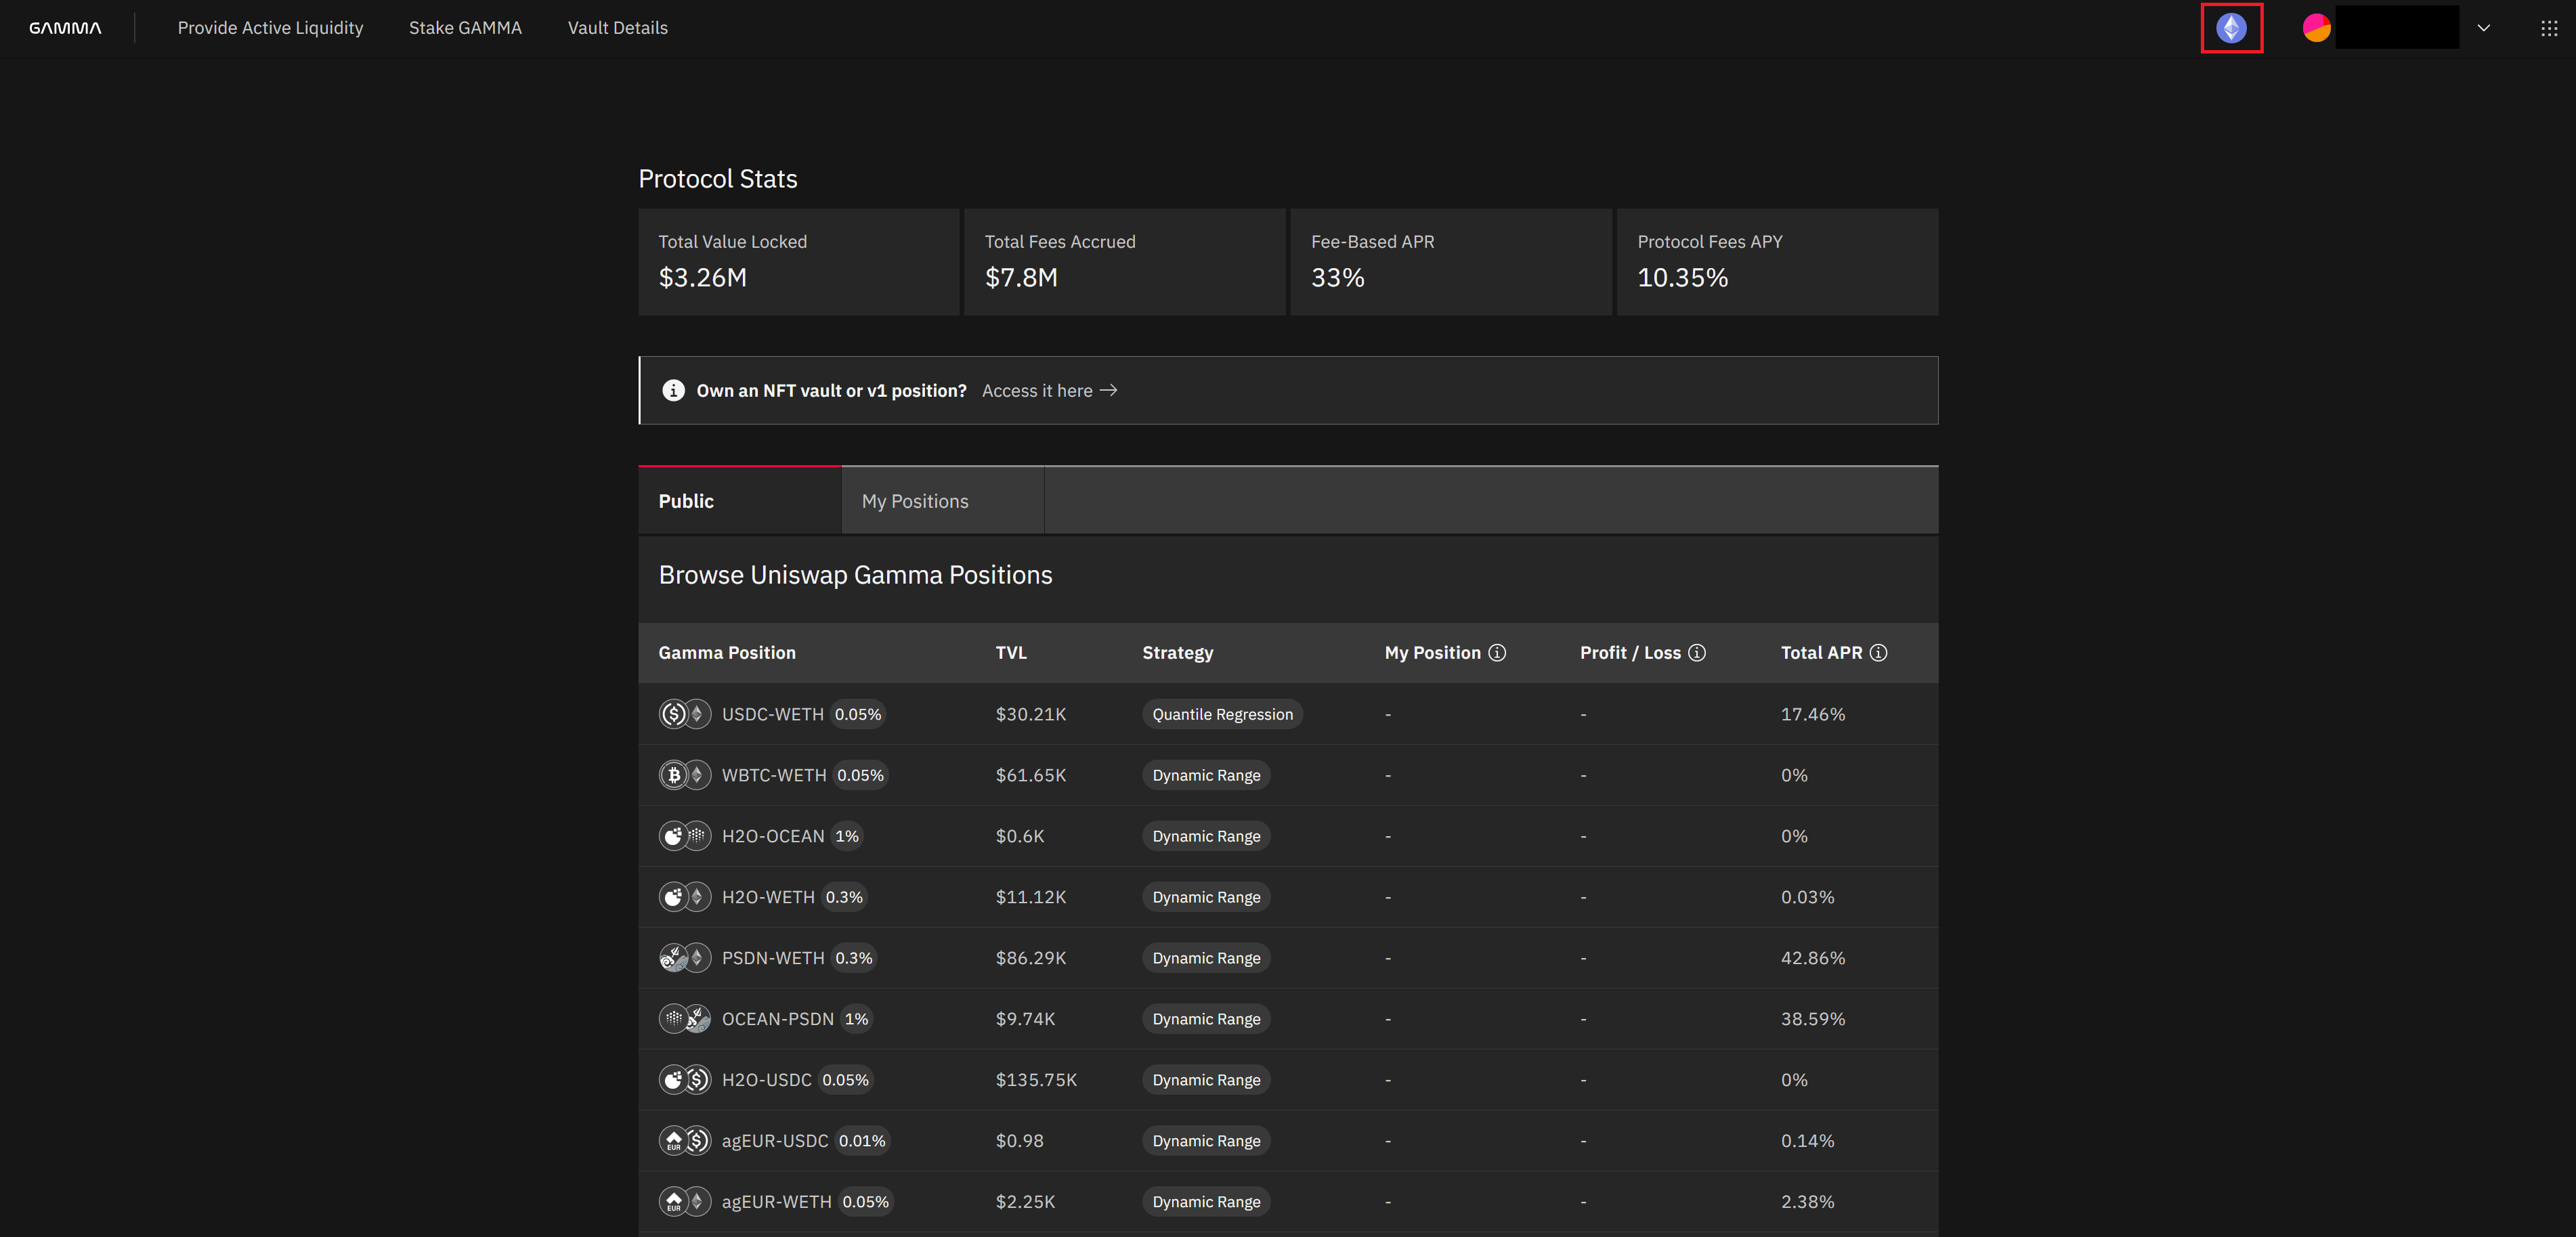Click the Quantile Regression strategy tag

click(1222, 714)
